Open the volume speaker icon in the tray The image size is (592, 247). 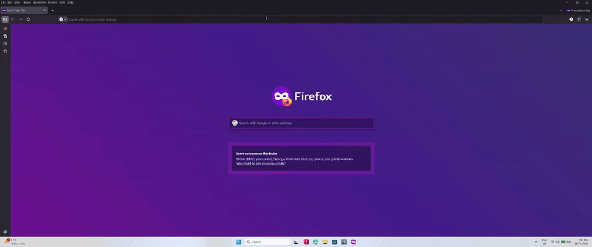pos(557,242)
